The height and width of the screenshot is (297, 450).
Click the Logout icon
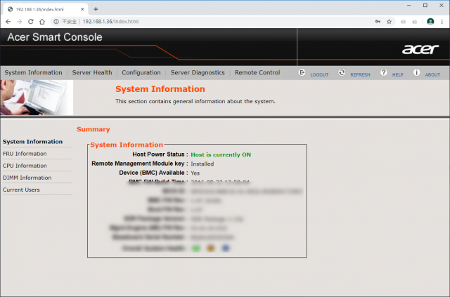point(302,72)
